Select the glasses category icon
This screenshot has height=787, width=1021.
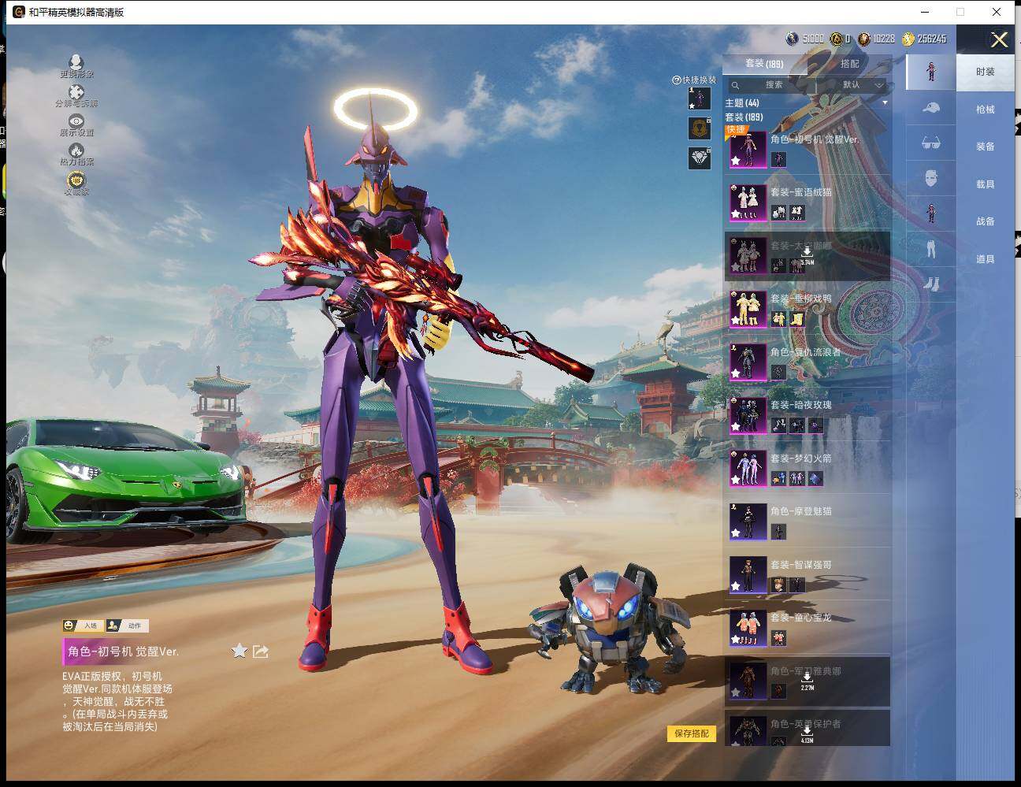[x=930, y=143]
